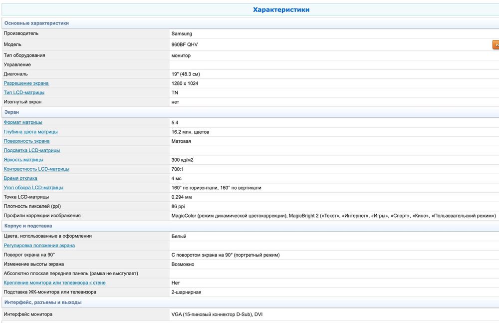This screenshot has width=499, height=323.
Task: Click the Основные характеристики section header
Action: click(36, 23)
